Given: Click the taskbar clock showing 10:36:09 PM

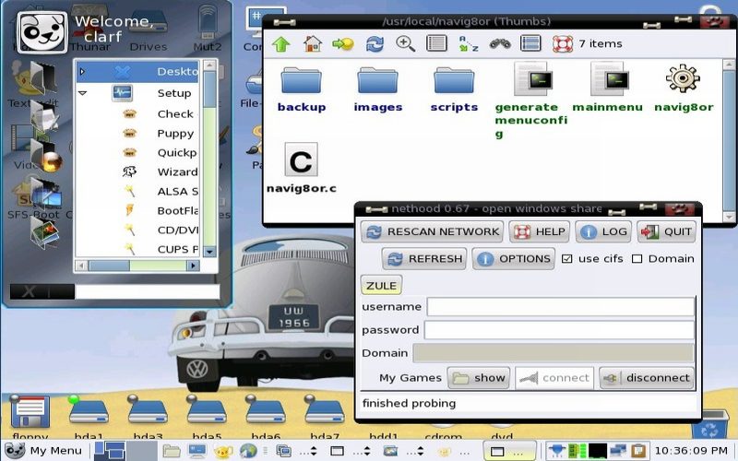Looking at the screenshot, I should pyautogui.click(x=691, y=451).
